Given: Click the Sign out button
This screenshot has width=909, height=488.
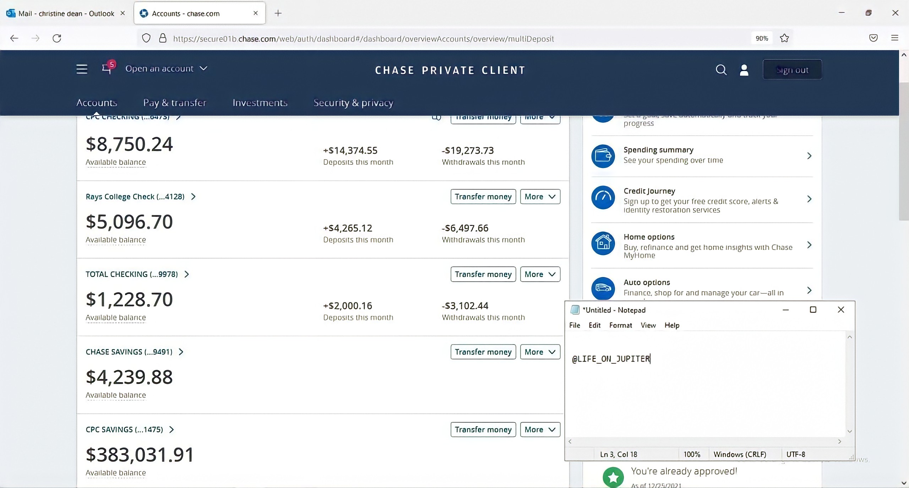Looking at the screenshot, I should tap(792, 70).
